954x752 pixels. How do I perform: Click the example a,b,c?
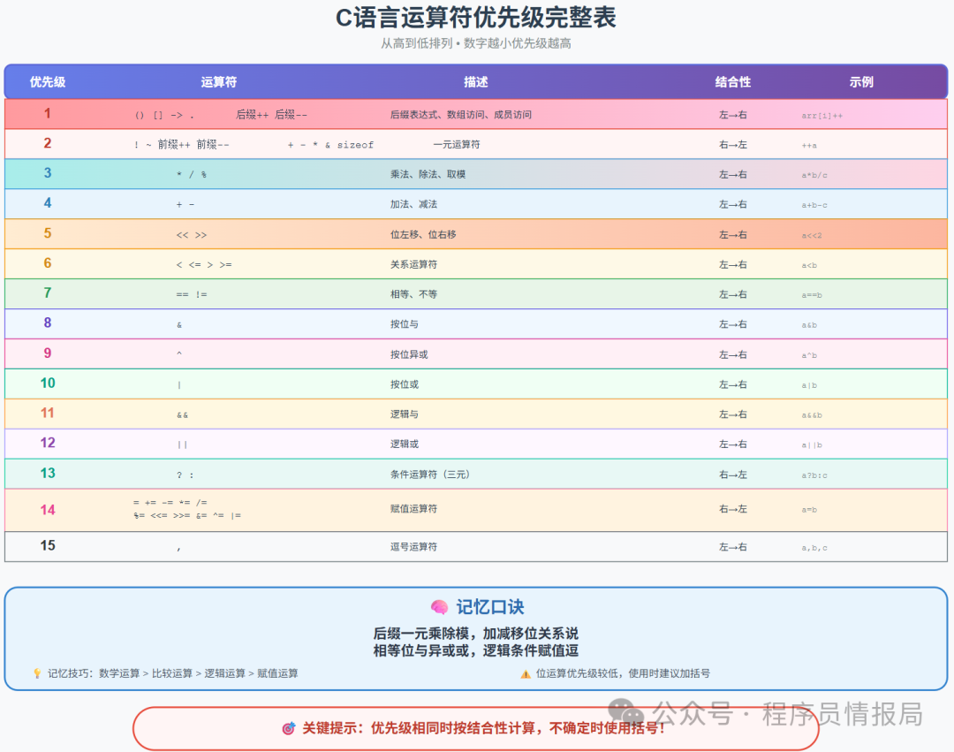[x=814, y=548]
